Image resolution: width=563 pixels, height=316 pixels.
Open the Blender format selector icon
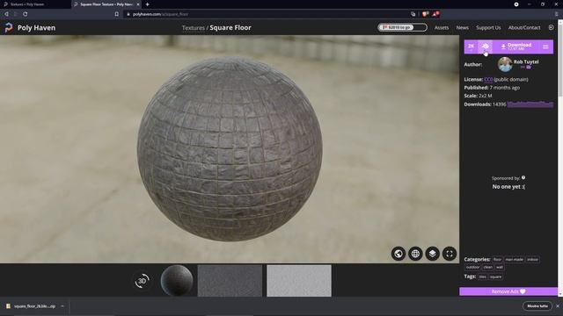coord(486,47)
